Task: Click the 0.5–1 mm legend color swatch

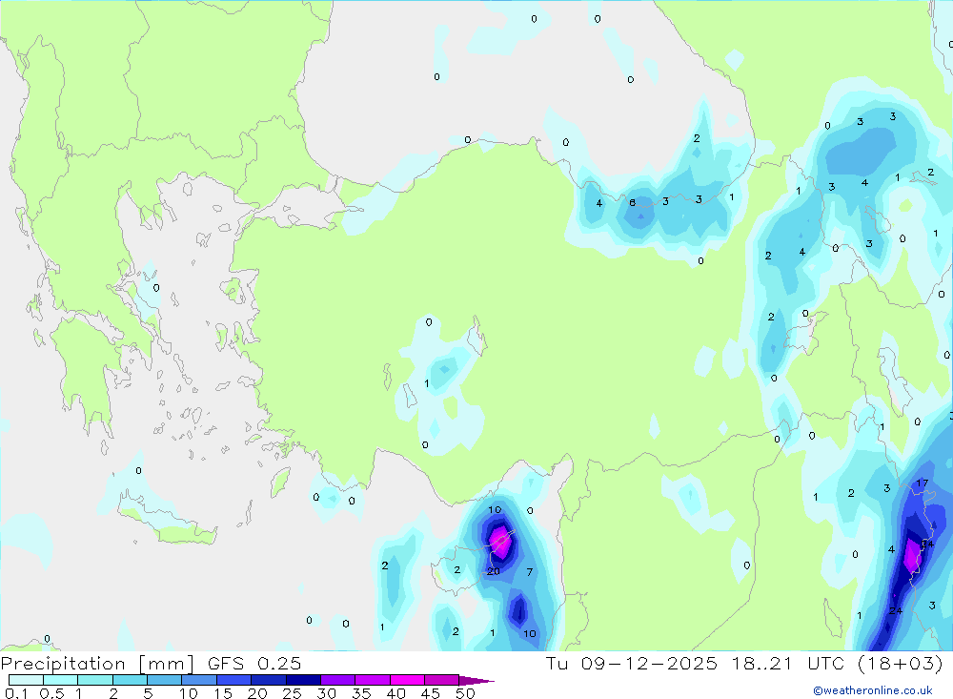Action: (61, 680)
